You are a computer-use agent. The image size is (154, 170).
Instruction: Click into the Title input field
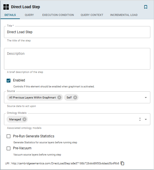click(x=77, y=32)
